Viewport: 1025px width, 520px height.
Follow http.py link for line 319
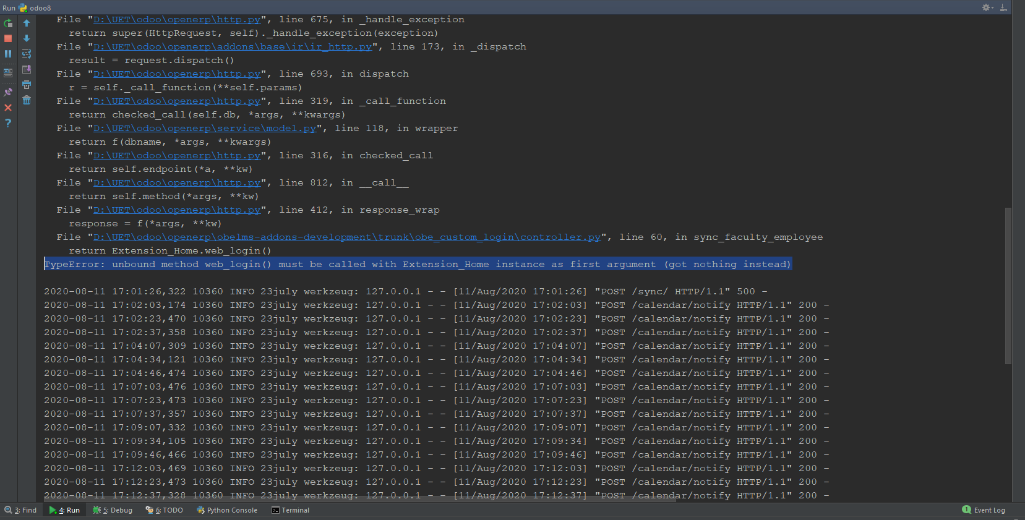click(x=177, y=101)
